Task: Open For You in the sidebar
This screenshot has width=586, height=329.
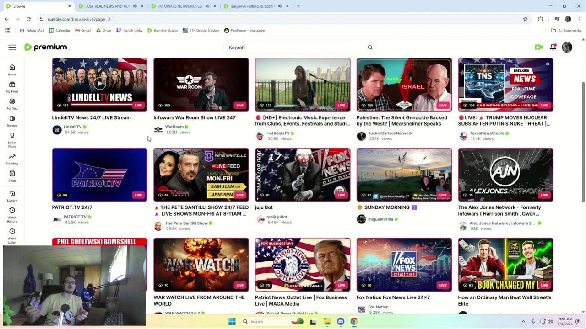Action: (x=12, y=104)
